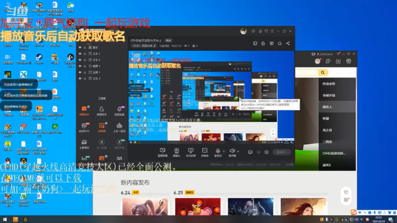397x223 pixels.
Task: Open the Logitech G HUB desktop icon
Action: (70, 59)
